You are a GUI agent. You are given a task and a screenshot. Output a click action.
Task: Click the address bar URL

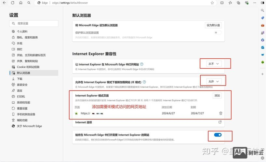click(x=70, y=3)
